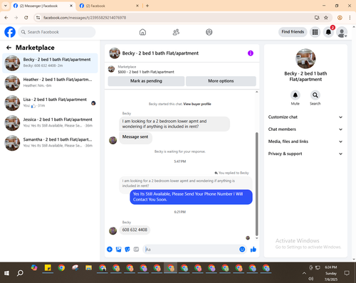Open more actions plus icon in composer
The height and width of the screenshot is (283, 356).
click(110, 249)
